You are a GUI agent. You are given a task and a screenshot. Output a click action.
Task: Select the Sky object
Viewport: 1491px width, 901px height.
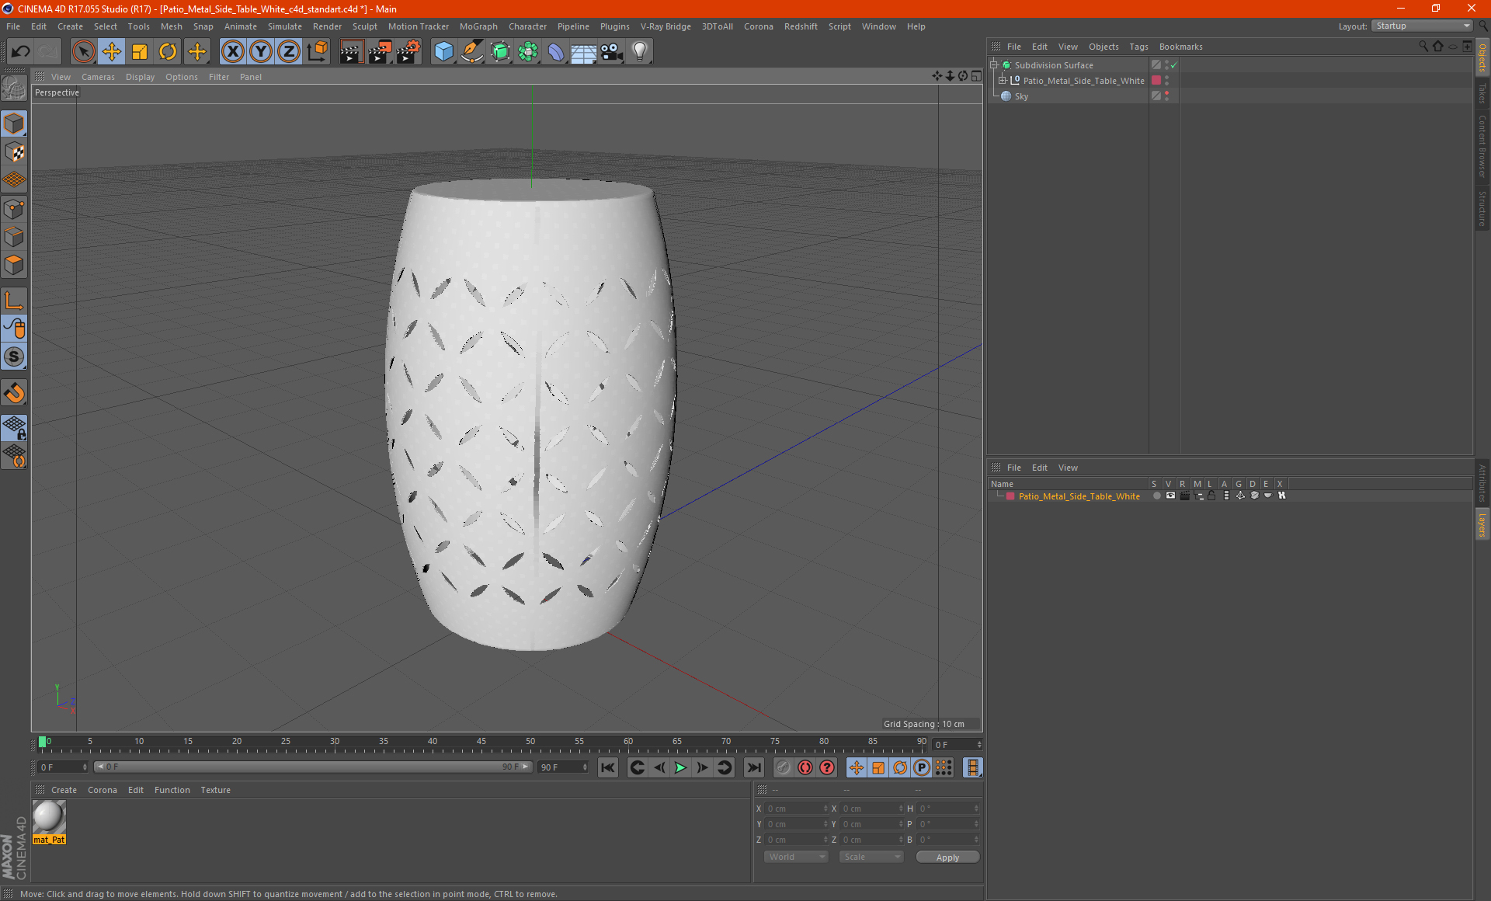click(1021, 96)
